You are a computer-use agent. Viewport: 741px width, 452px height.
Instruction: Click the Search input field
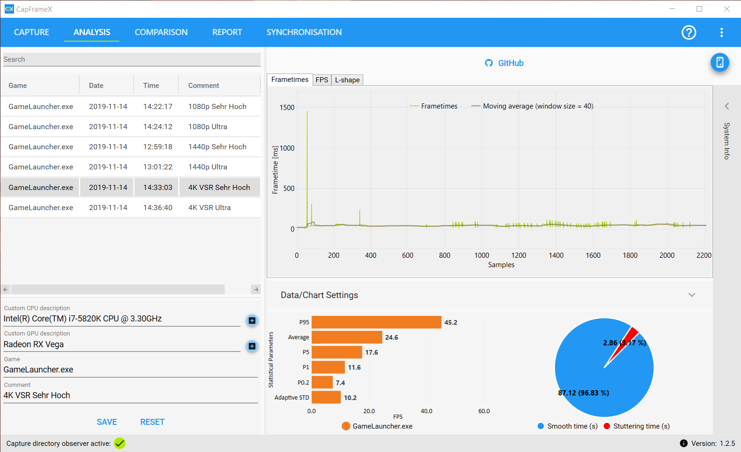(132, 59)
